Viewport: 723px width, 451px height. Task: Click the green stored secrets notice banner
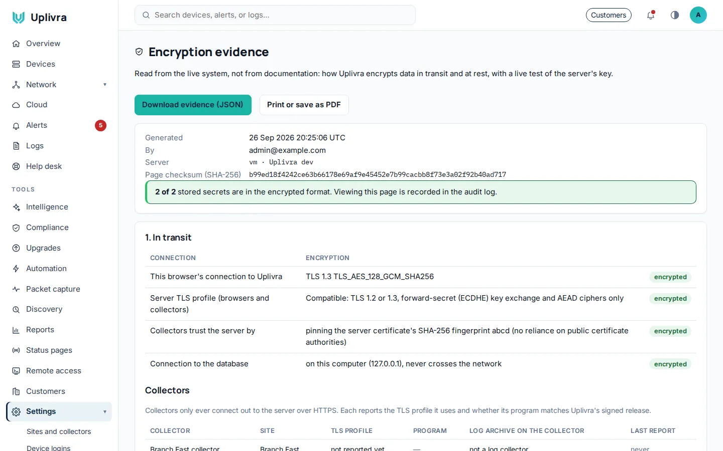click(x=421, y=192)
